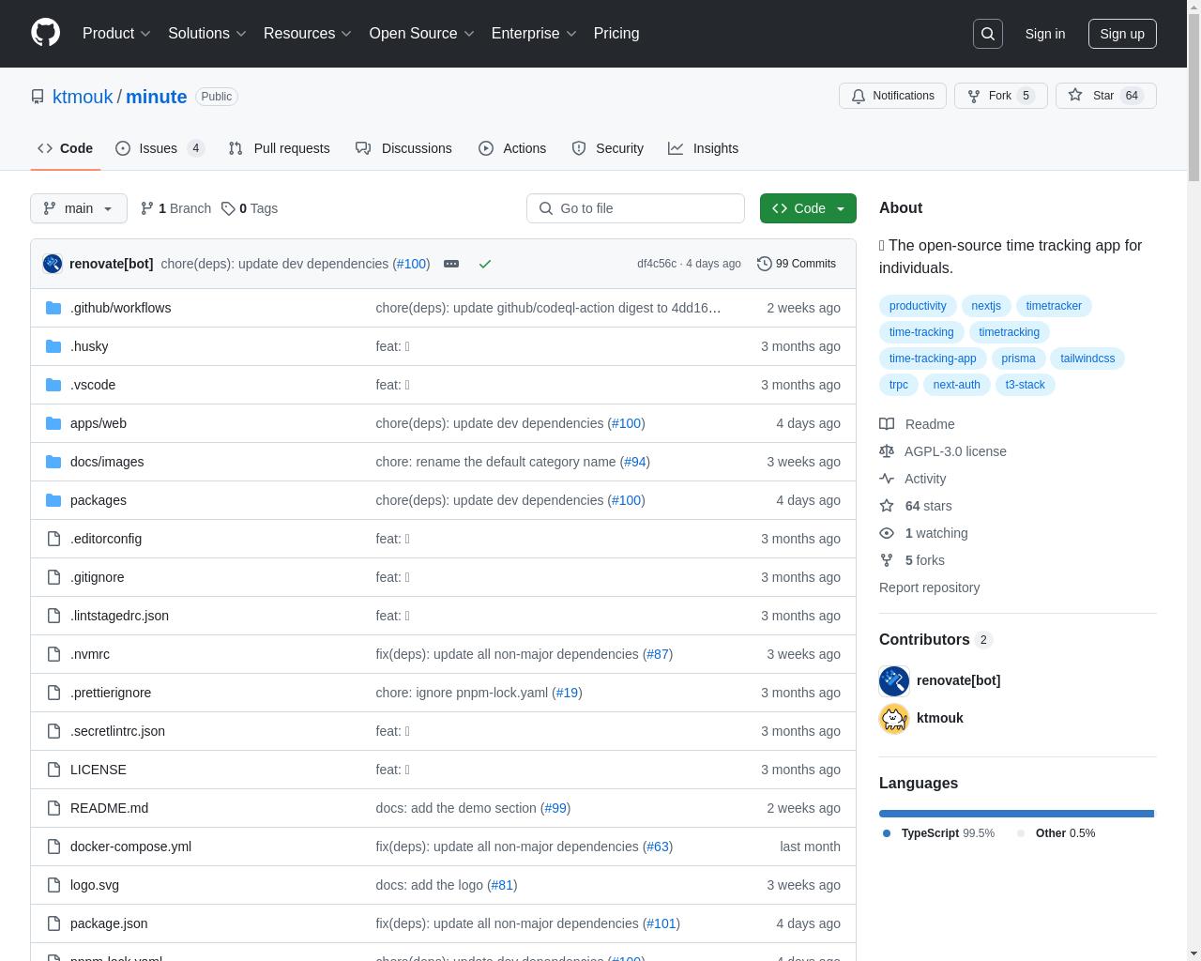1201x961 pixels.
Task: Click the packages folder icon
Action: tap(53, 500)
